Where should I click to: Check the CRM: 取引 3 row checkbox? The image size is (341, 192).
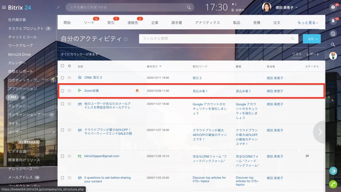[62, 78]
